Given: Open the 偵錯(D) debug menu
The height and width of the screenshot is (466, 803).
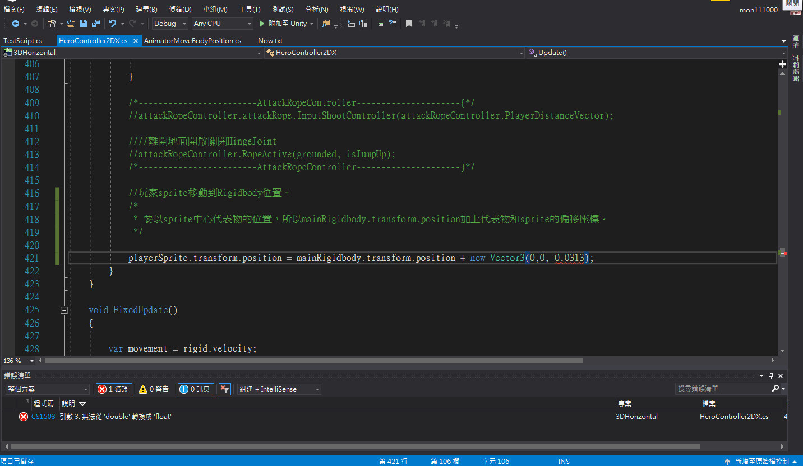Looking at the screenshot, I should coord(180,10).
